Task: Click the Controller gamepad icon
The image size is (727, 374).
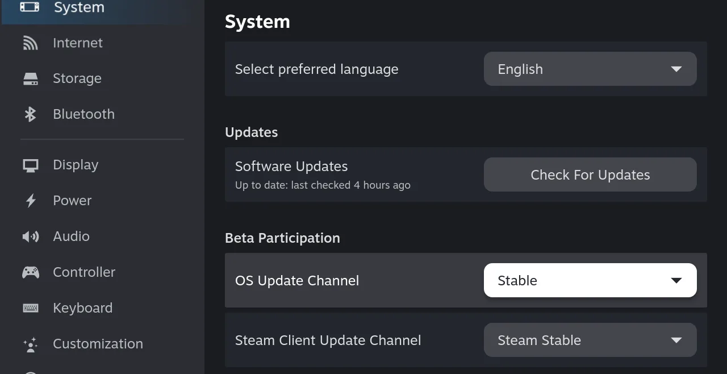Action: [30, 272]
